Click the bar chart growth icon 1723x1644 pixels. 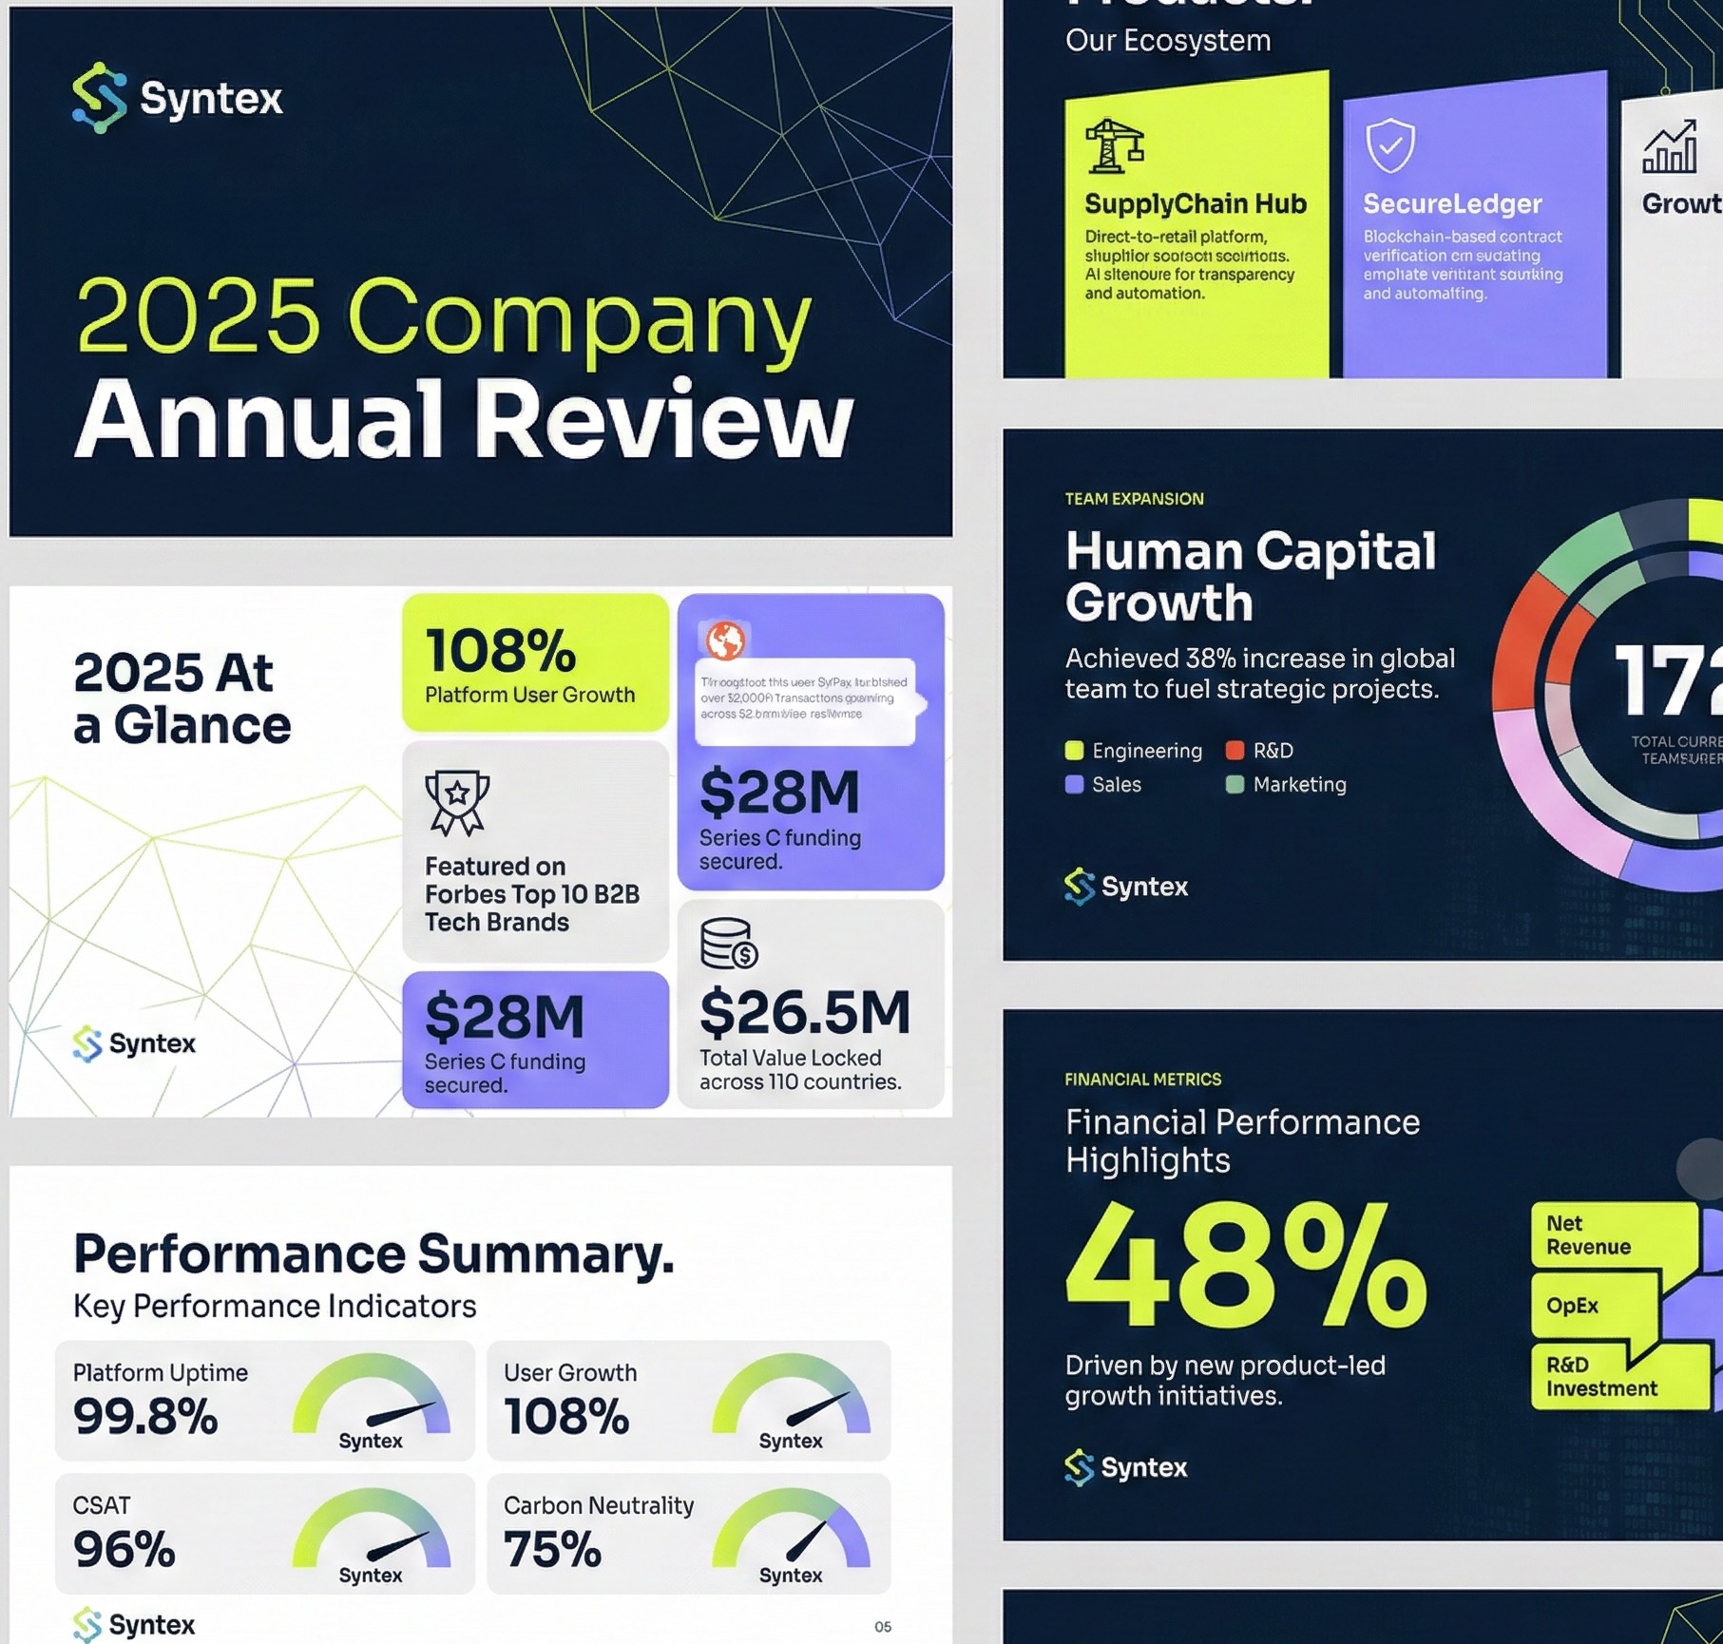[x=1670, y=146]
